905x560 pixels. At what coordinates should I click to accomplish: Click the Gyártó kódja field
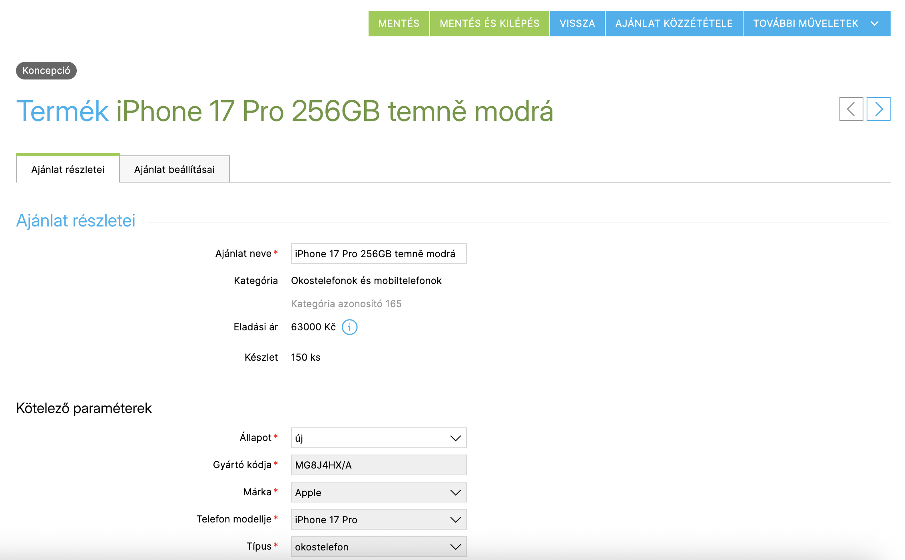(378, 465)
